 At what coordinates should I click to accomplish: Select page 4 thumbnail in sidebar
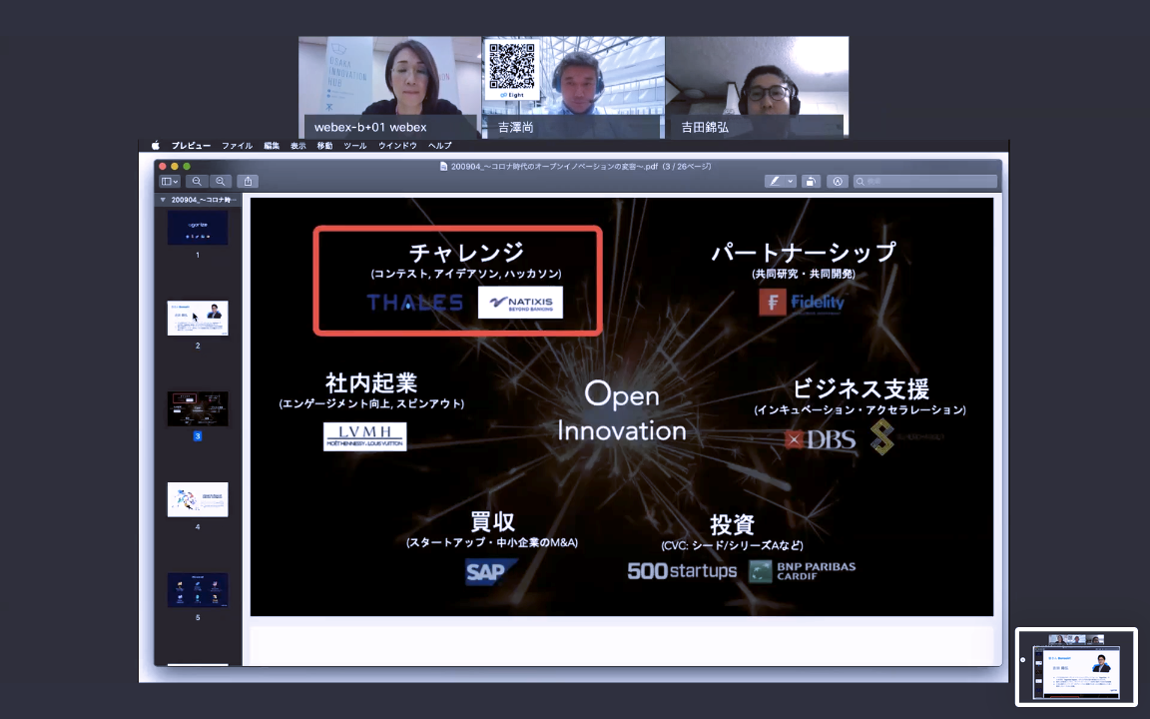(198, 499)
